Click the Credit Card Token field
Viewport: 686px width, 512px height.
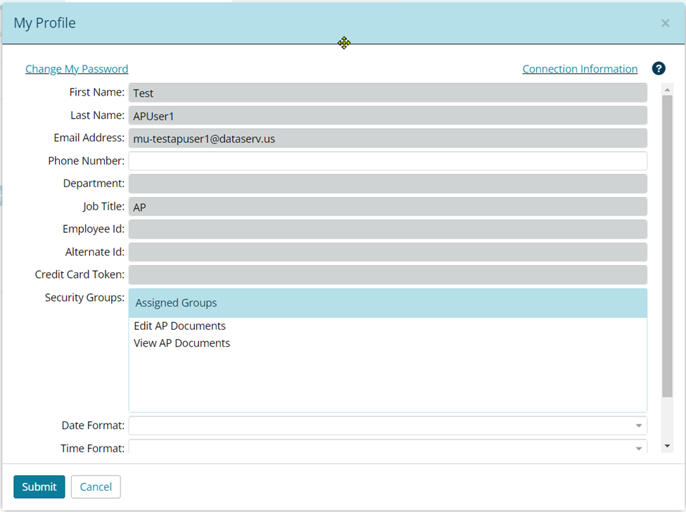pyautogui.click(x=387, y=275)
